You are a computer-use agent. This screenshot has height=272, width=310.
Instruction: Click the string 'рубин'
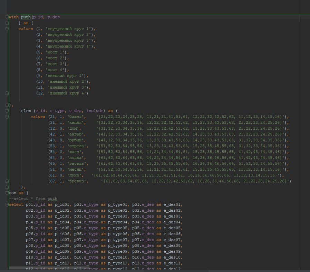[x=76, y=140]
